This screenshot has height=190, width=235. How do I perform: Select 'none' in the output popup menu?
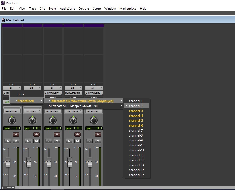click(21, 94)
